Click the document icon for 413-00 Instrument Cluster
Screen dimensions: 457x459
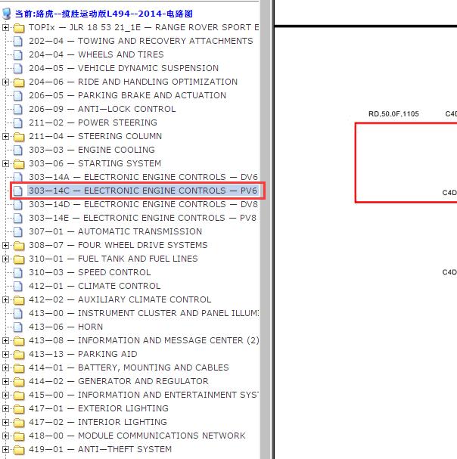(18, 314)
